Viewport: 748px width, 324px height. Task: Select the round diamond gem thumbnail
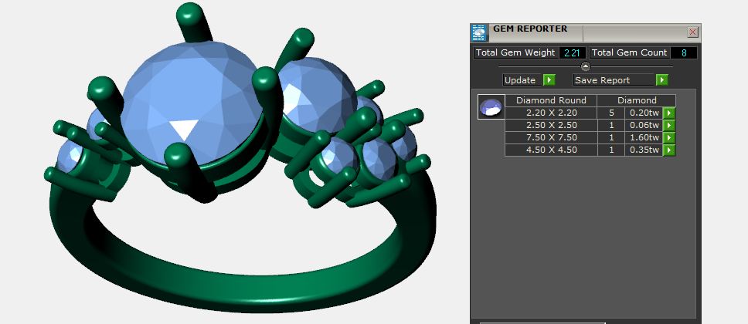[x=491, y=106]
